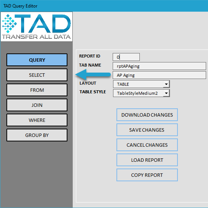208x208 pixels.
Task: Click the TABLE STYLE label
Action: tap(93, 92)
